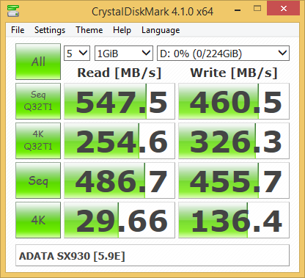Open the Language menu
This screenshot has height=278, width=305.
[x=161, y=30]
